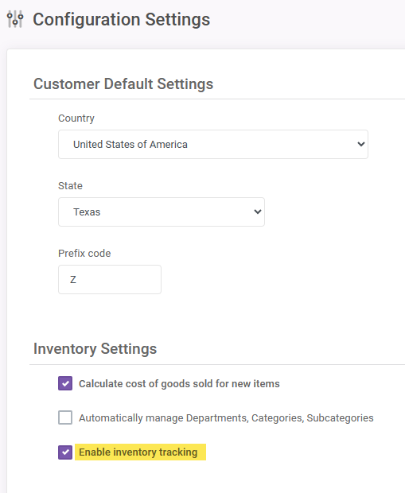This screenshot has width=405, height=493.
Task: Click the Automatically manage Departments, Categories label
Action: point(226,417)
